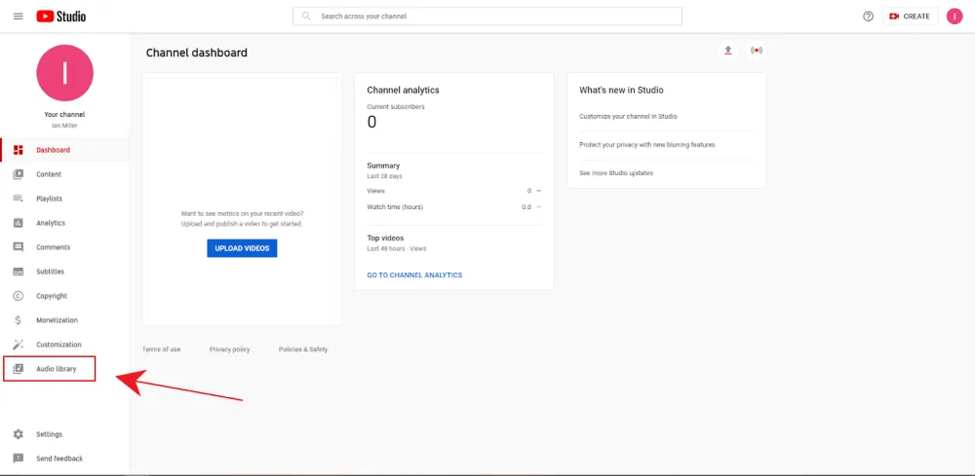Open the Audio library menu item
Screen dimensions: 975x476
click(56, 369)
